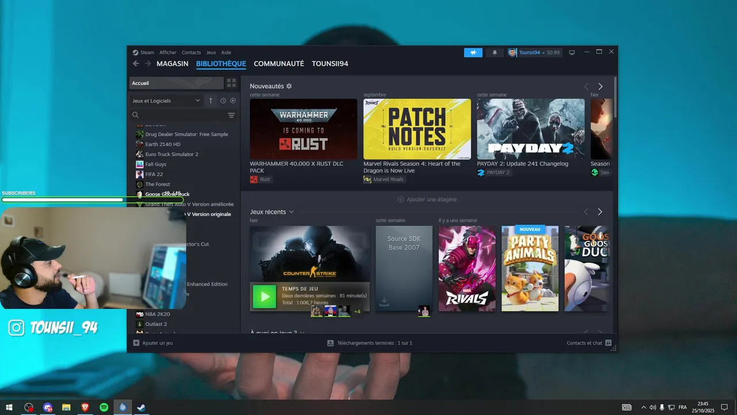Toggle the sort arrow in library sidebar
The image size is (737, 415).
tap(211, 101)
